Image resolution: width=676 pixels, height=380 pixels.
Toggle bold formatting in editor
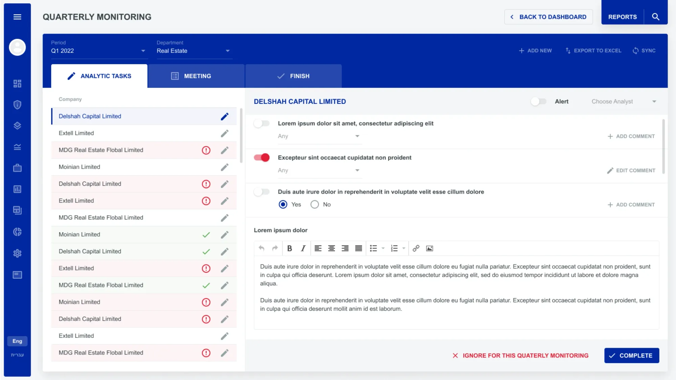[290, 248]
